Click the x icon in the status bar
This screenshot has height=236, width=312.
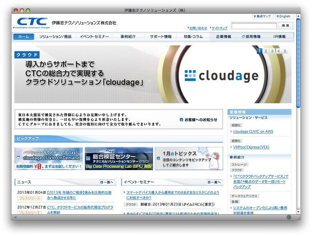[x=16, y=217]
